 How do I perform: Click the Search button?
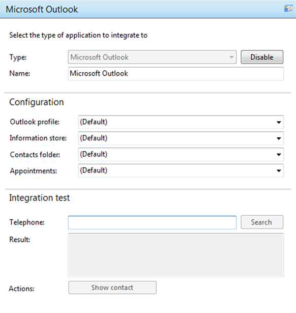(262, 222)
